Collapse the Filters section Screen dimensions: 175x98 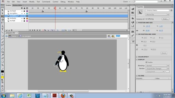[137, 76]
